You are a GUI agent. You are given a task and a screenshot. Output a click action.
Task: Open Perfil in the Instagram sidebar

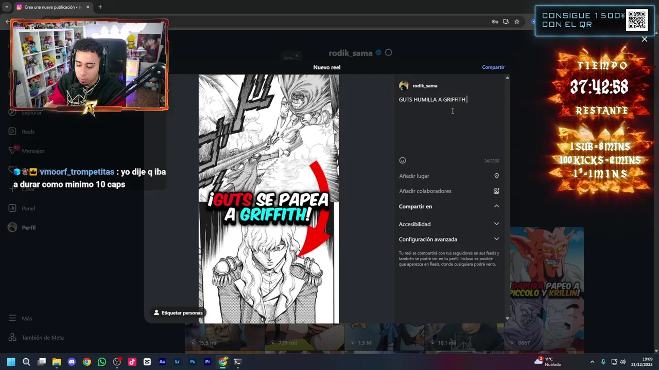pos(22,228)
